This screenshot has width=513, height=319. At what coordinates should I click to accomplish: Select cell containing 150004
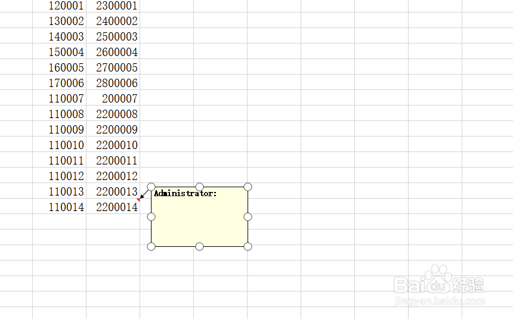point(60,51)
